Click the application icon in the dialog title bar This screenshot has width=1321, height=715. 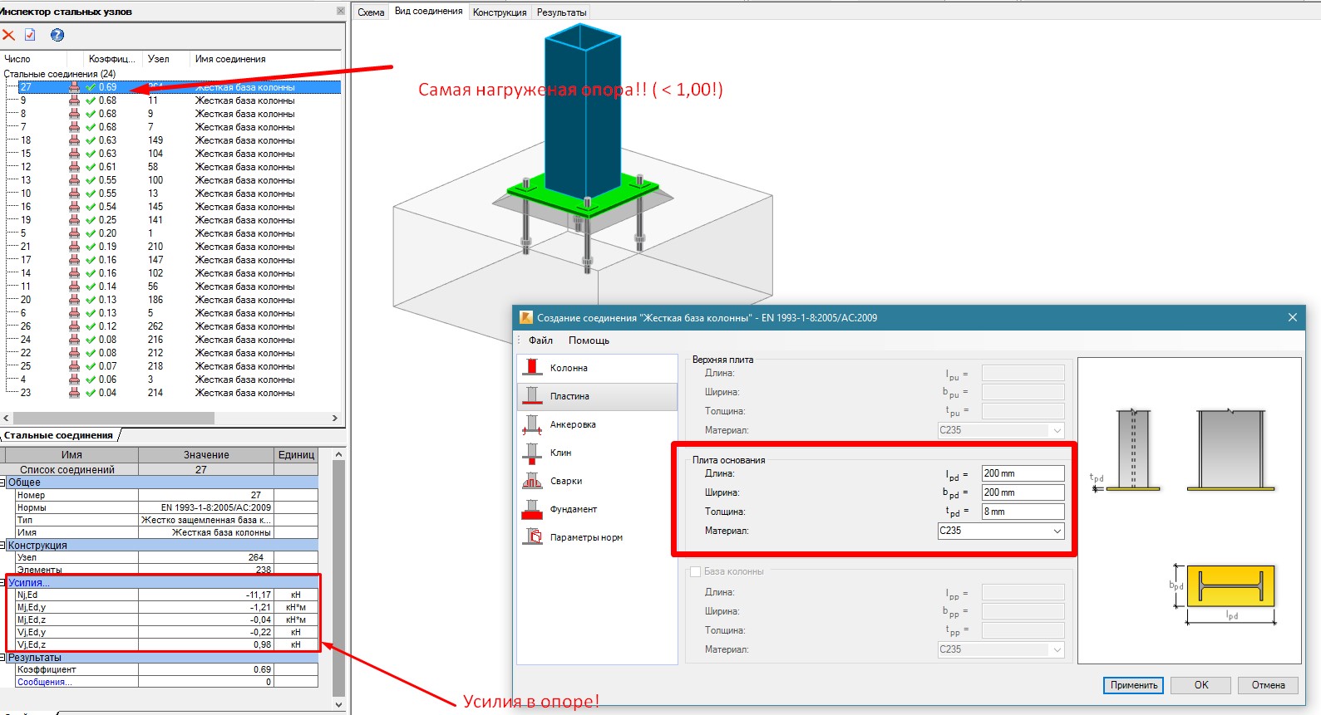[x=525, y=317]
